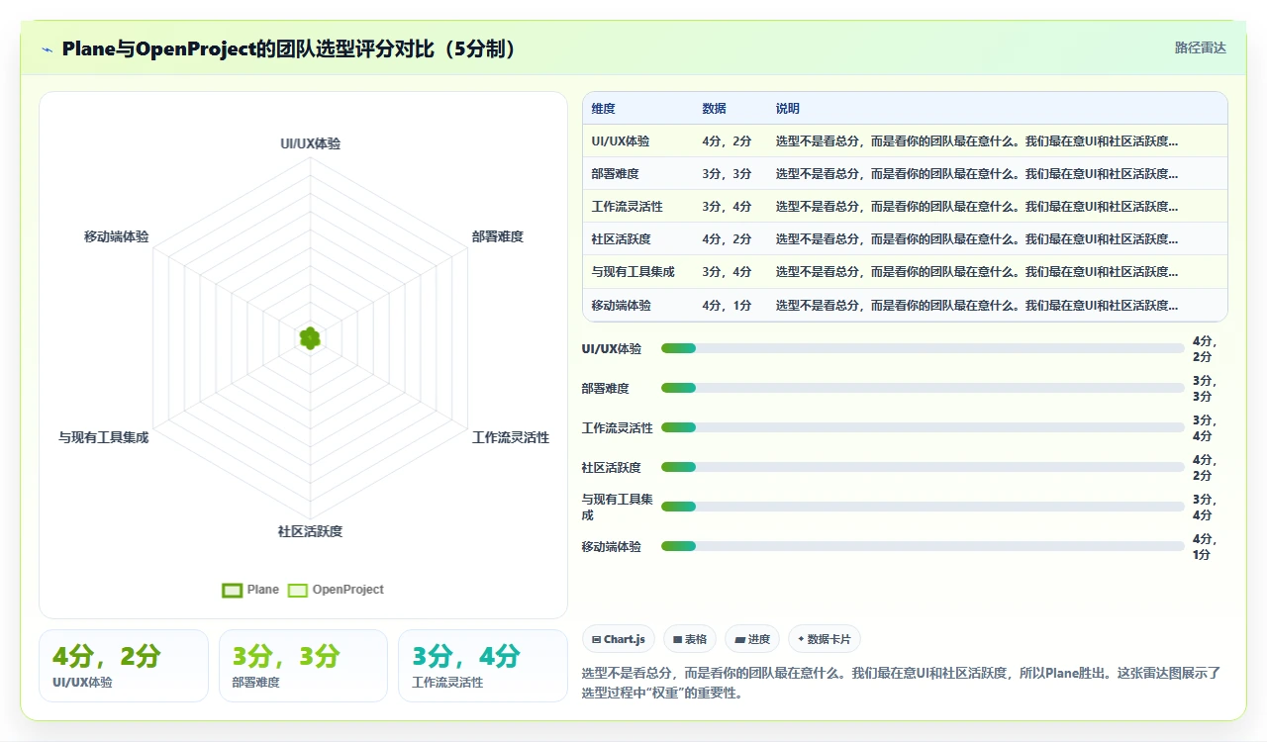Click the 部署难度 radar axis label
This screenshot has width=1267, height=742.
click(498, 236)
